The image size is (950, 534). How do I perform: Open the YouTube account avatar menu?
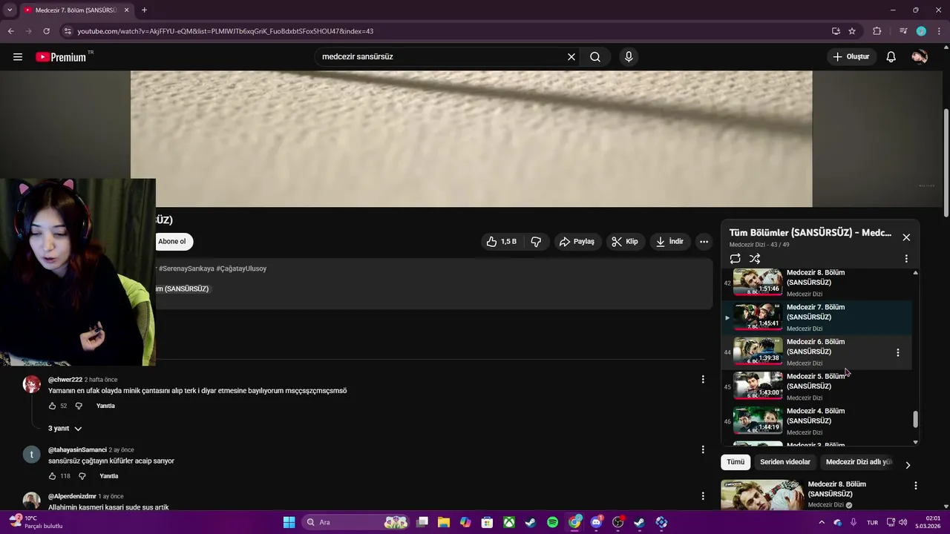(x=920, y=56)
